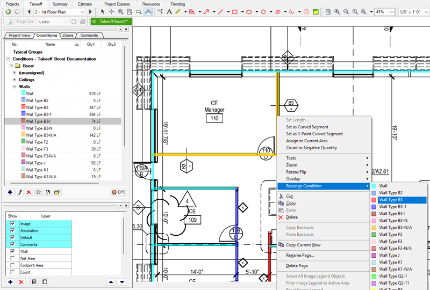
Task: Move layer up with the blue arrow
Action: [111, 282]
